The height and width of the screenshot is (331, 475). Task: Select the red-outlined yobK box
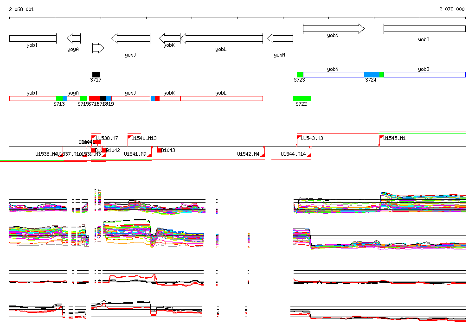[x=170, y=98]
